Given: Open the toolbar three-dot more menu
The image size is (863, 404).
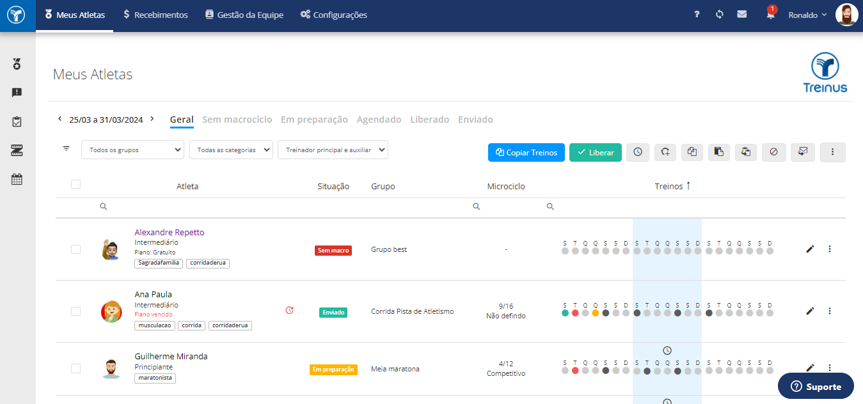Looking at the screenshot, I should (x=832, y=152).
